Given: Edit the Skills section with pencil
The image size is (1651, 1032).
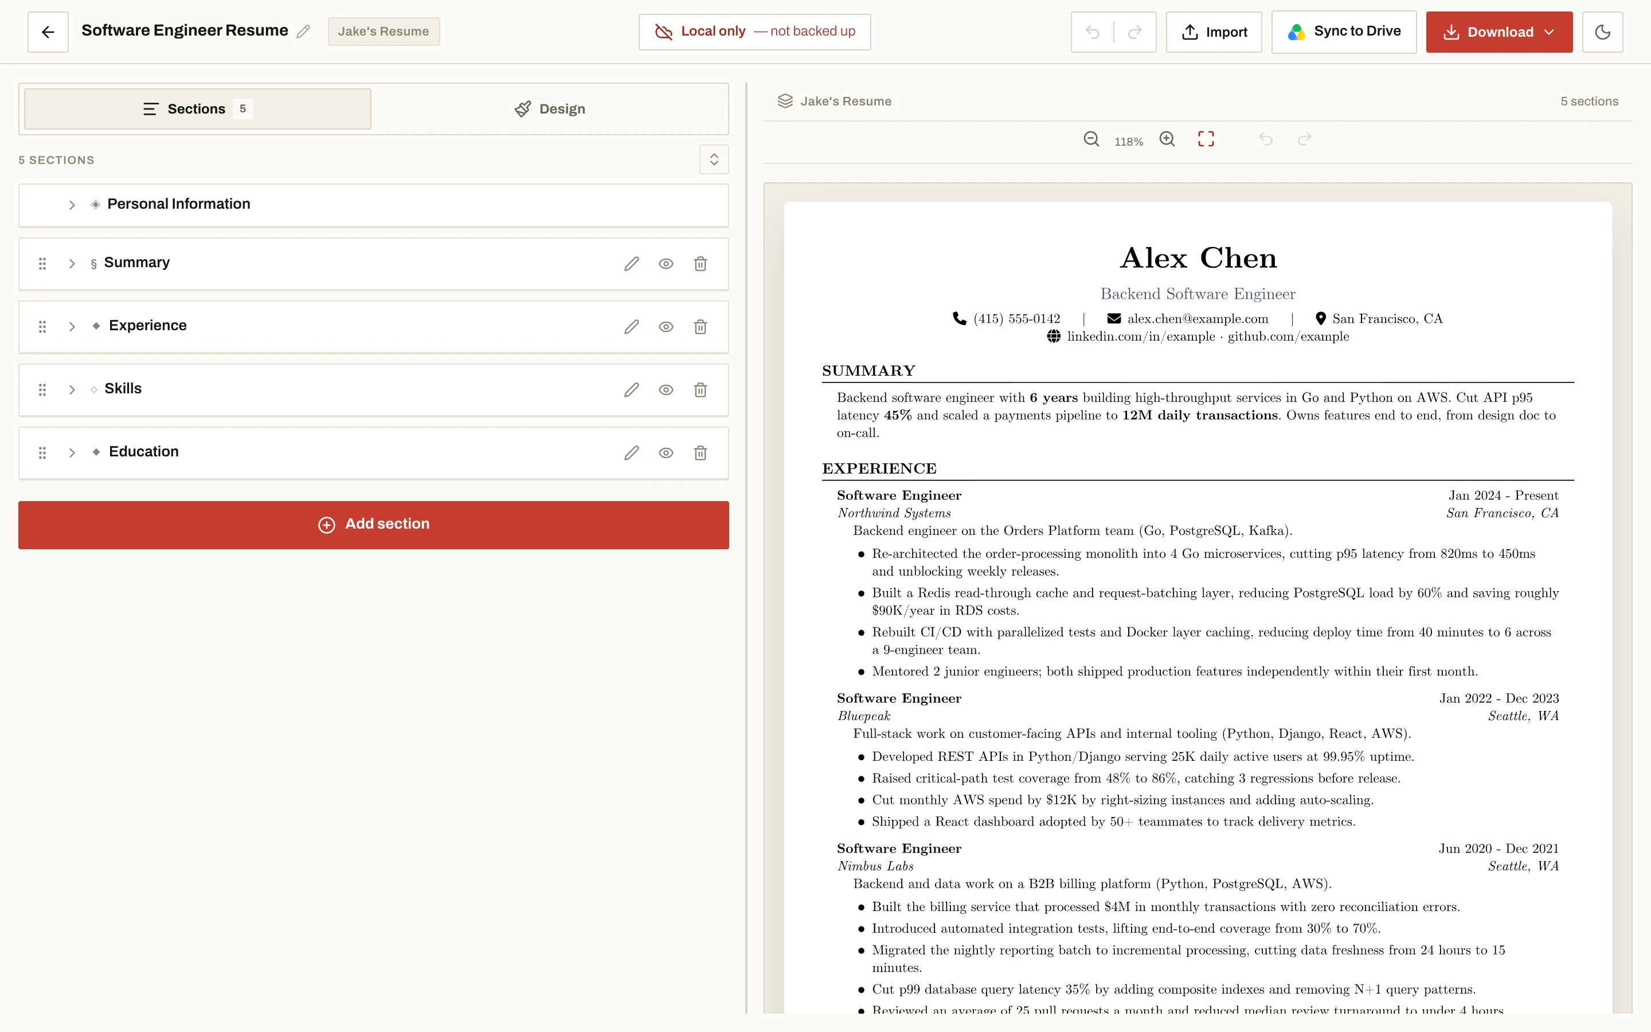Looking at the screenshot, I should pos(632,390).
